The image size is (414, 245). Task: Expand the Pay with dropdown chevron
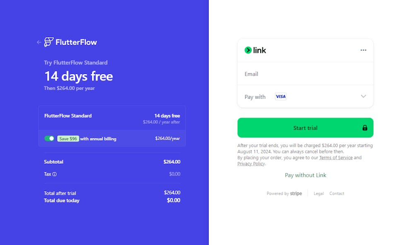(x=363, y=96)
